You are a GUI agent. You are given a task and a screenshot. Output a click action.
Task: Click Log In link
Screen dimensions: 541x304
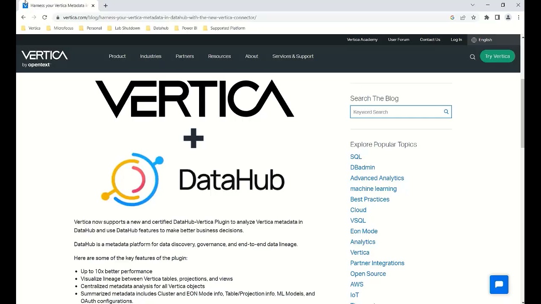click(x=456, y=40)
